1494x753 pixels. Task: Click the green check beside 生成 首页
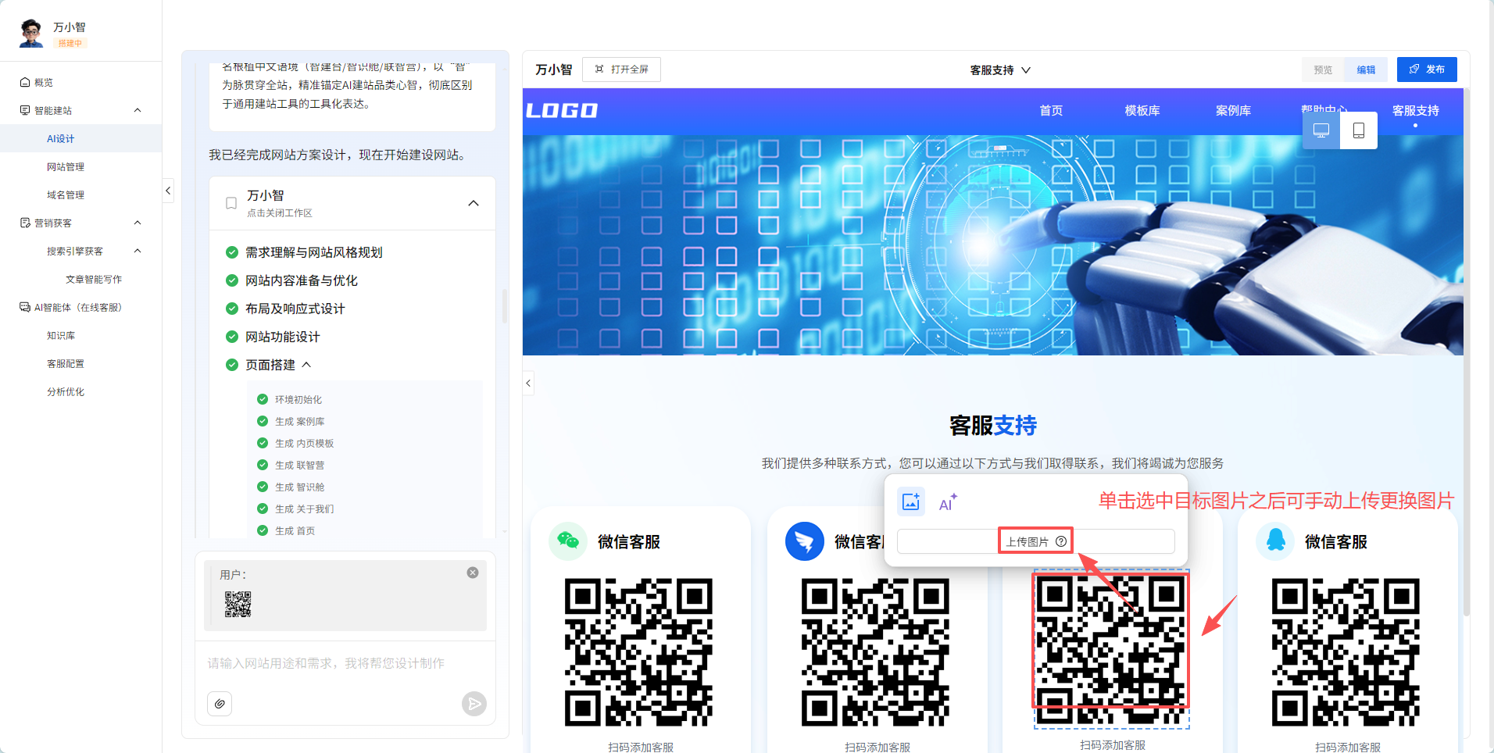coord(263,530)
